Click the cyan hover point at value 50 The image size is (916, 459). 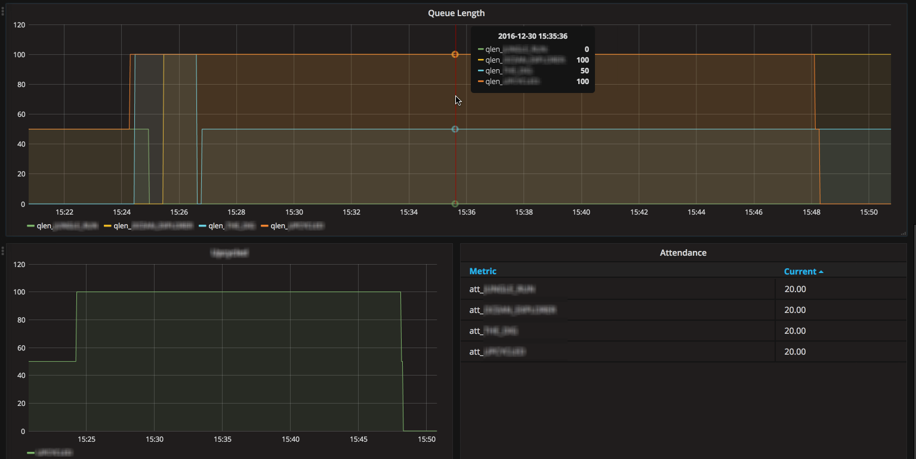tap(455, 129)
